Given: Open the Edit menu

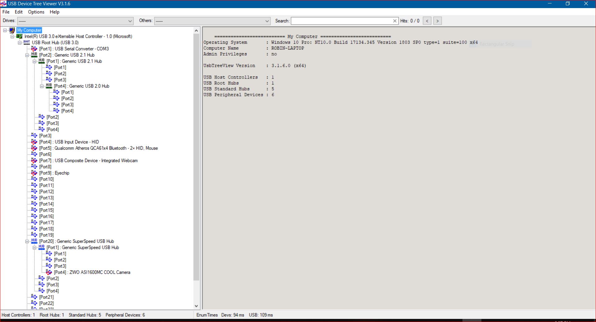Looking at the screenshot, I should click(19, 12).
